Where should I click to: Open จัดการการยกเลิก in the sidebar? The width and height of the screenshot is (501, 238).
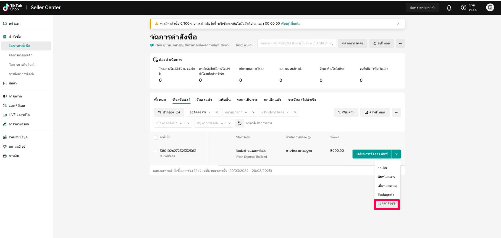coord(21,55)
